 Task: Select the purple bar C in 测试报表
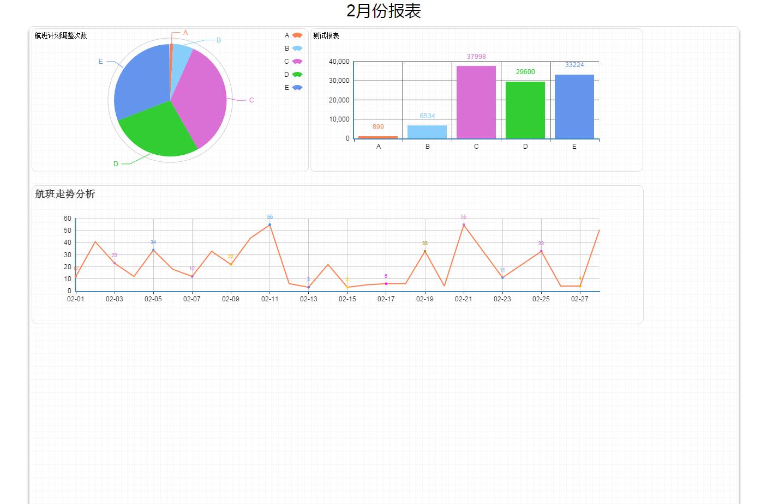click(476, 102)
